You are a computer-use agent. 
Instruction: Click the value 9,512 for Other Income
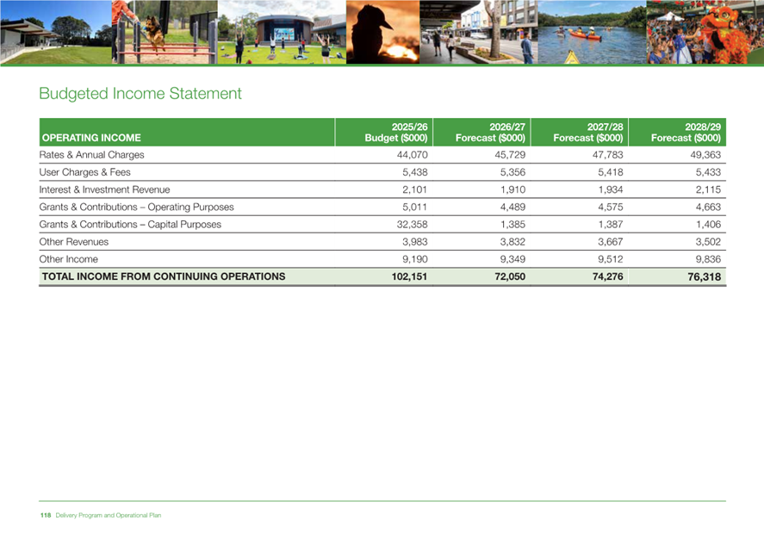pyautogui.click(x=611, y=259)
